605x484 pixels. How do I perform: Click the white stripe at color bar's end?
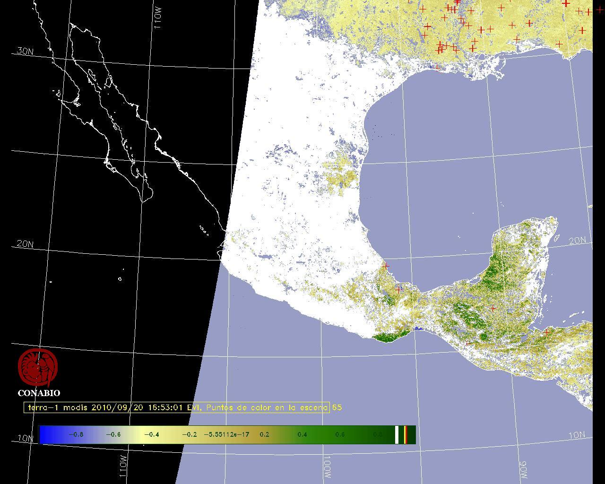coord(397,435)
